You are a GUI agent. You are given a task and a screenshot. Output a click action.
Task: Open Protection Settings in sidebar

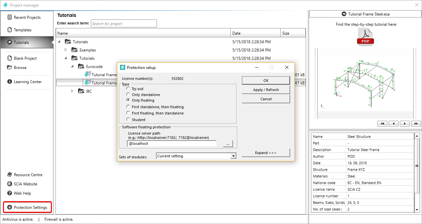[x=27, y=208]
